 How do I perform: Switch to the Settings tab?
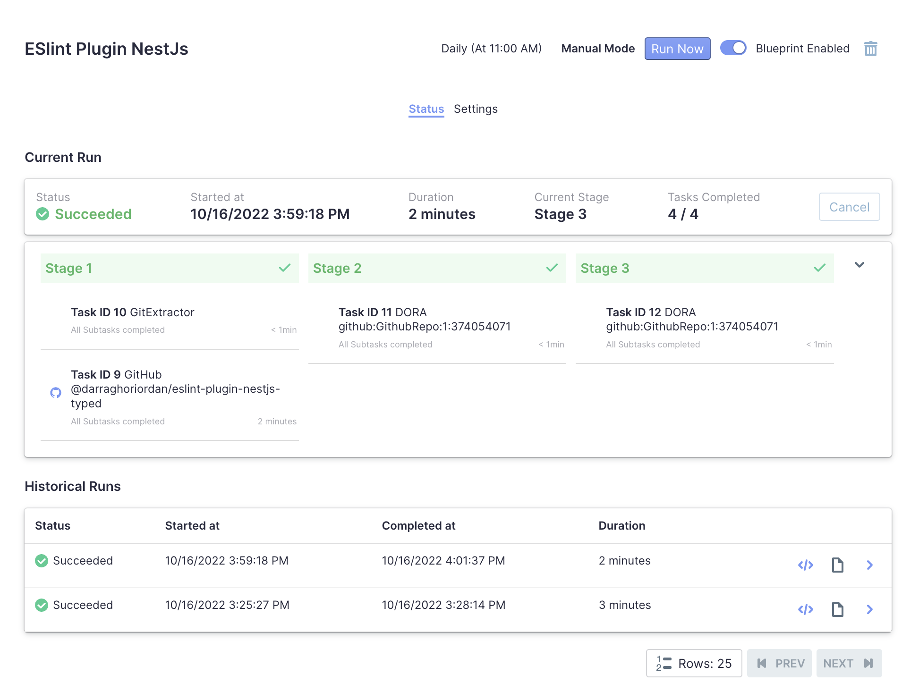click(476, 109)
